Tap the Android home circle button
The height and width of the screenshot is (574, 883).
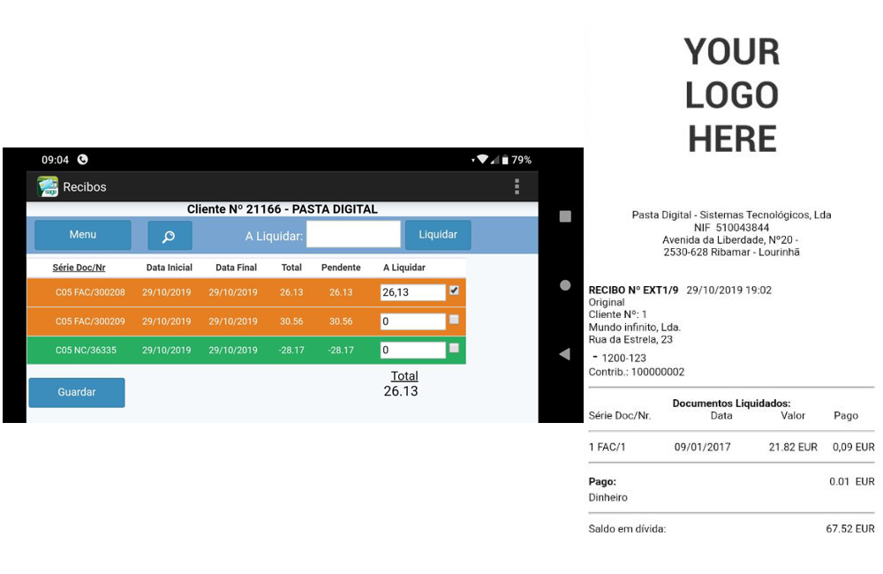point(565,285)
